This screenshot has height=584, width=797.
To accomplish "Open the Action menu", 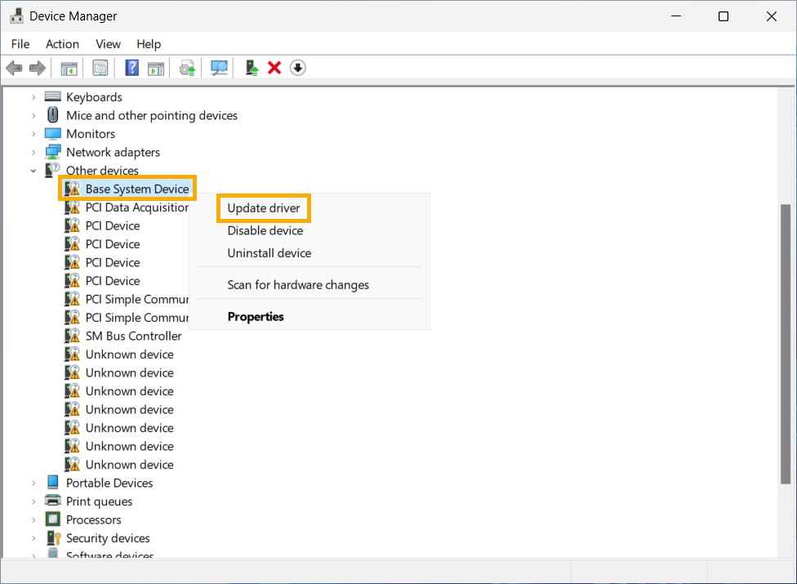I will click(x=62, y=44).
